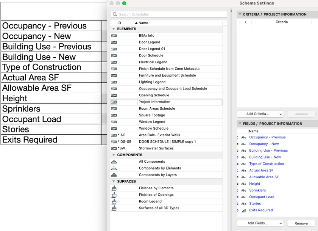Select the BIMx Info schedule icon
Viewport: 318px width, 231px height.
[x=114, y=36]
